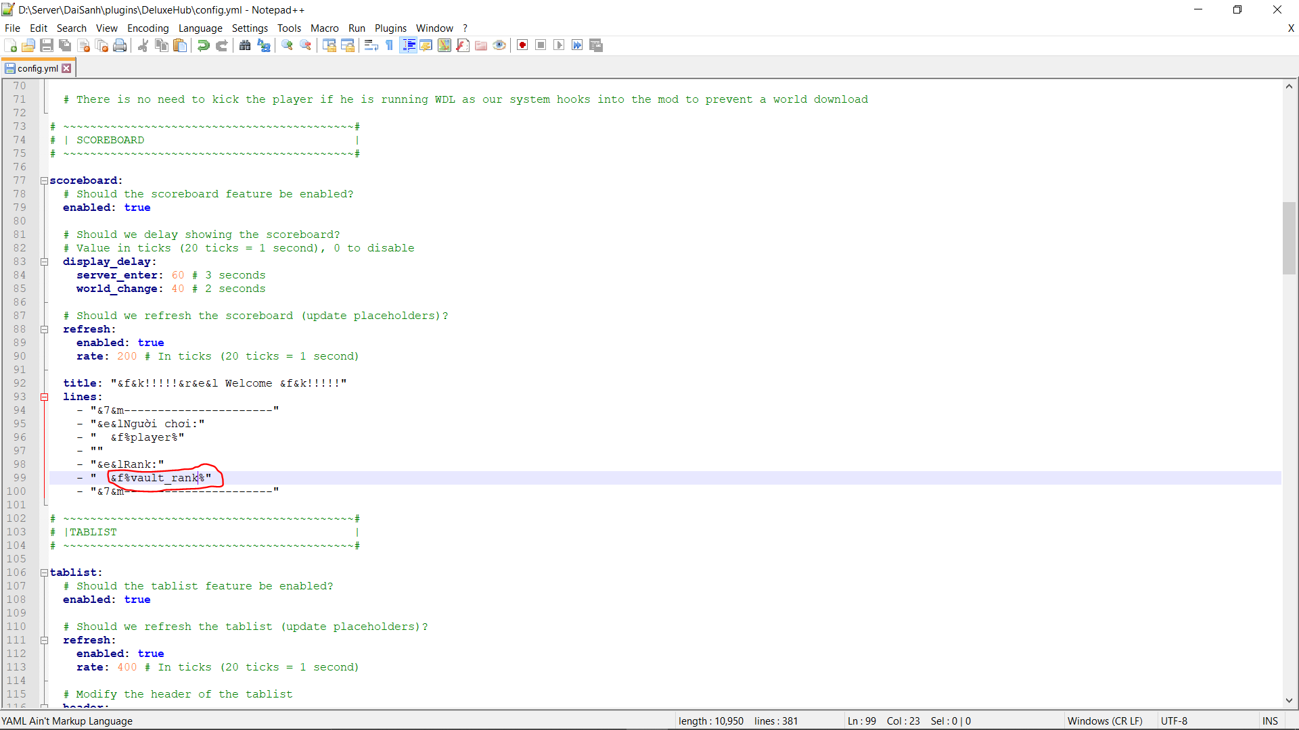Click the Undo arrow icon
1299x730 pixels.
(203, 45)
